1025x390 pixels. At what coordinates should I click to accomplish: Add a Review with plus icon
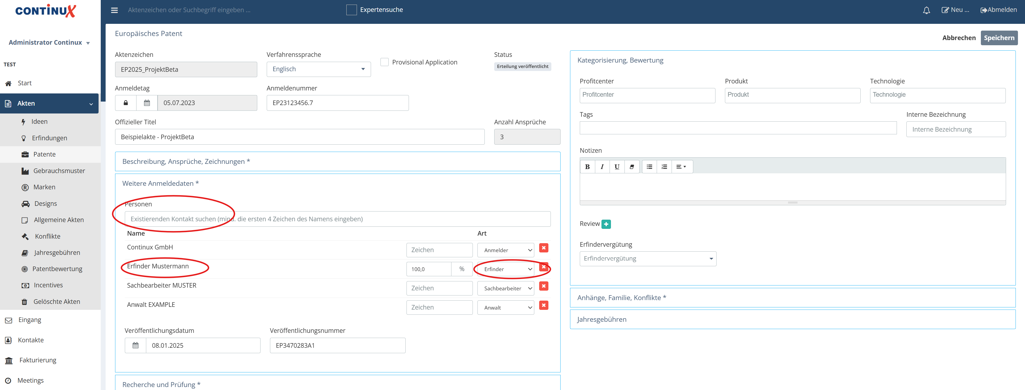pyautogui.click(x=606, y=224)
